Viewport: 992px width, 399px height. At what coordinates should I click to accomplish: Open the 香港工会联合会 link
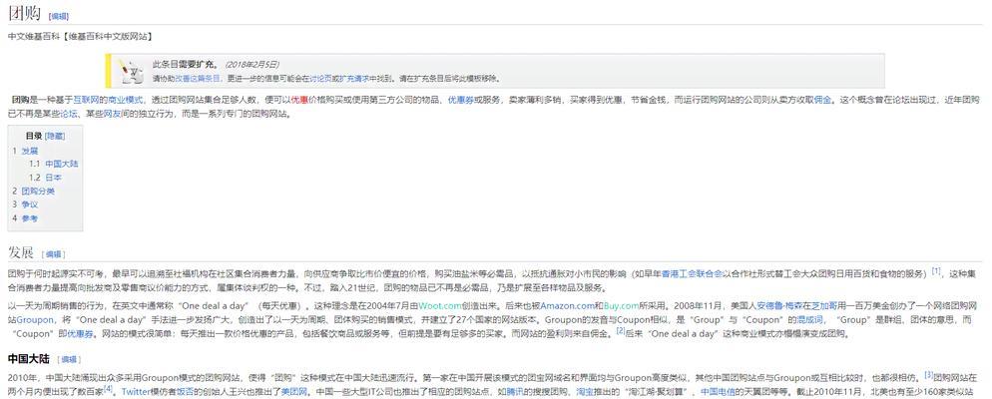pyautogui.click(x=692, y=273)
